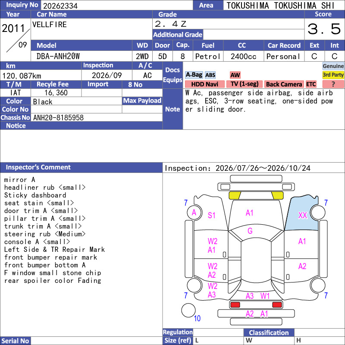The height and width of the screenshot is (345, 345).
Task: Click the Back Camera badge
Action: point(284,84)
